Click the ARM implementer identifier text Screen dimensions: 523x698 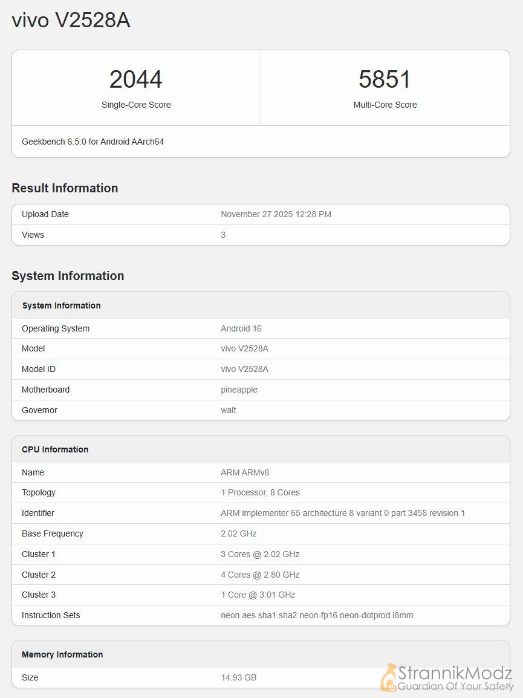coord(342,513)
